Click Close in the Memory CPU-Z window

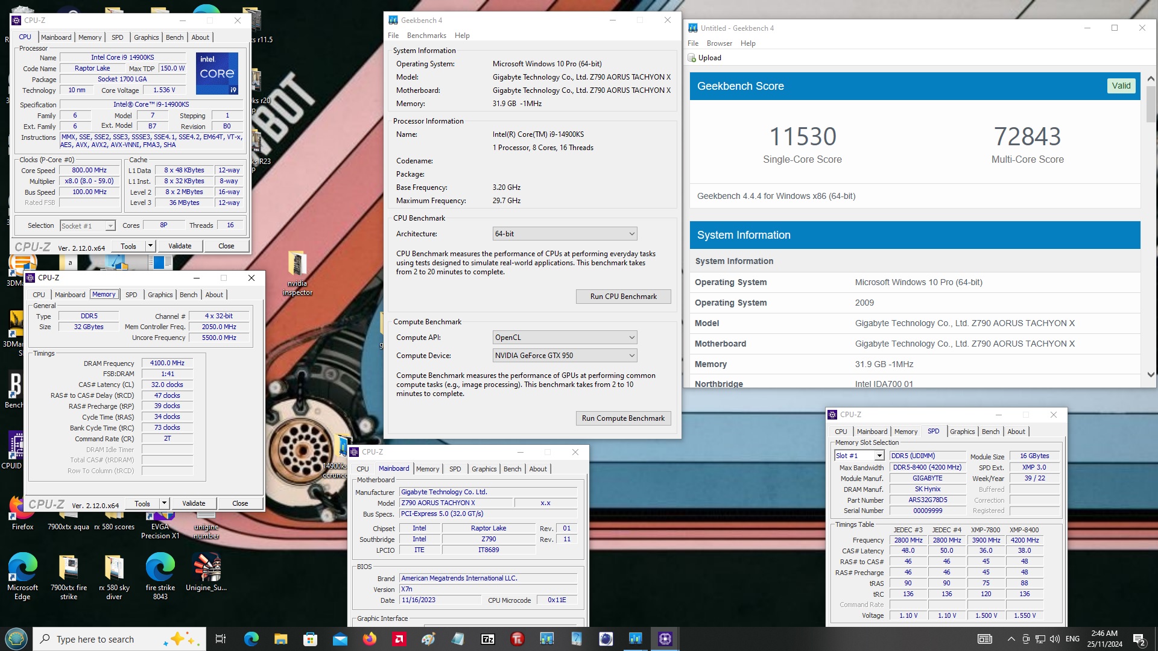(x=240, y=503)
